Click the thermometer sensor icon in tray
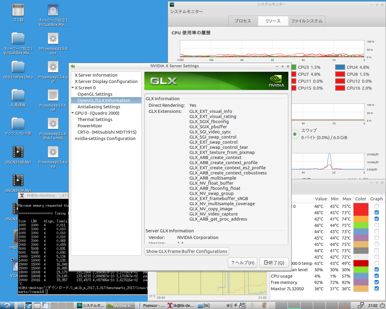386x309 pixels. [x=253, y=305]
